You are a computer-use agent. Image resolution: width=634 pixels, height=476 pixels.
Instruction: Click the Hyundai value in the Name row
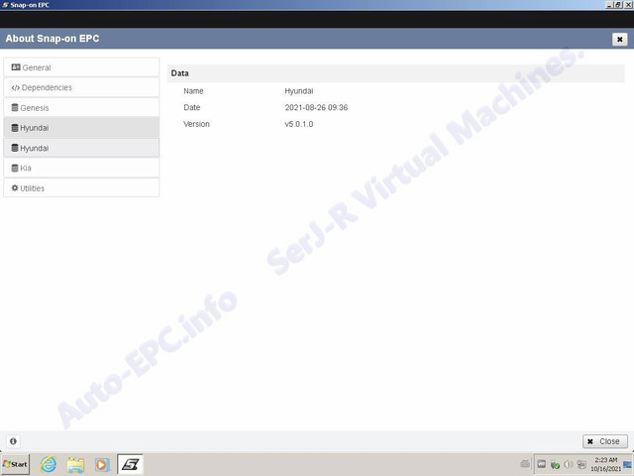click(x=299, y=91)
